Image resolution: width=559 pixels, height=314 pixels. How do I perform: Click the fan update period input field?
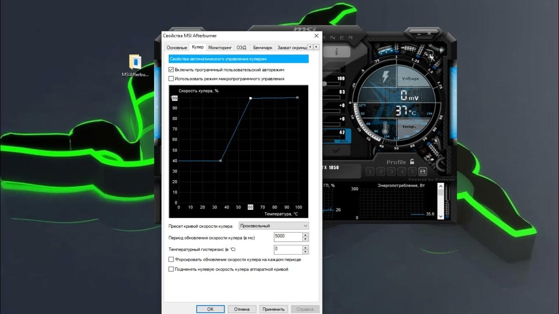(x=288, y=237)
